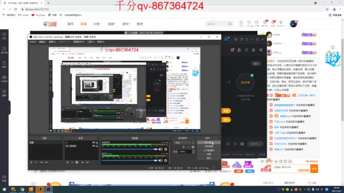Move source down in OBS sources list

click(87, 163)
